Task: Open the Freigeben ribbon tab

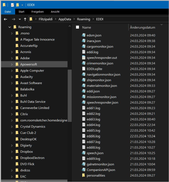Action: tap(37, 12)
